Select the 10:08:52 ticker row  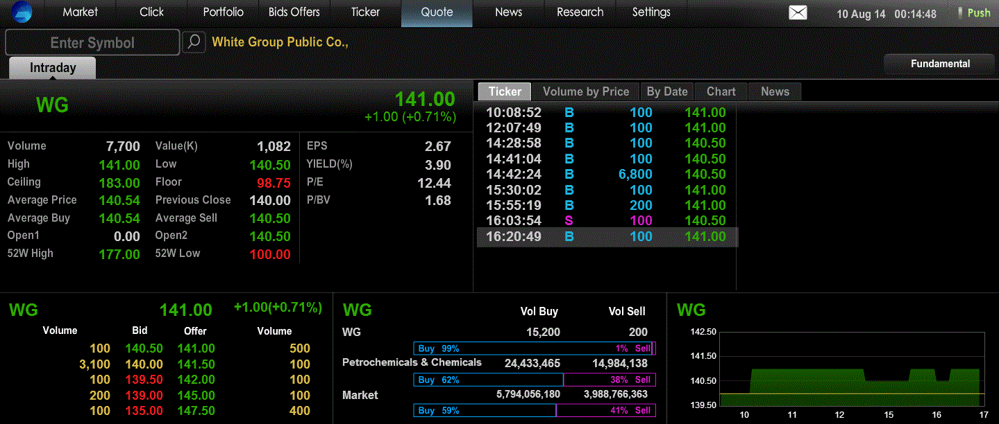[606, 112]
